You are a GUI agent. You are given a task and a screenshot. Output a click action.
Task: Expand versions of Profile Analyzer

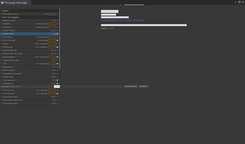1,70
